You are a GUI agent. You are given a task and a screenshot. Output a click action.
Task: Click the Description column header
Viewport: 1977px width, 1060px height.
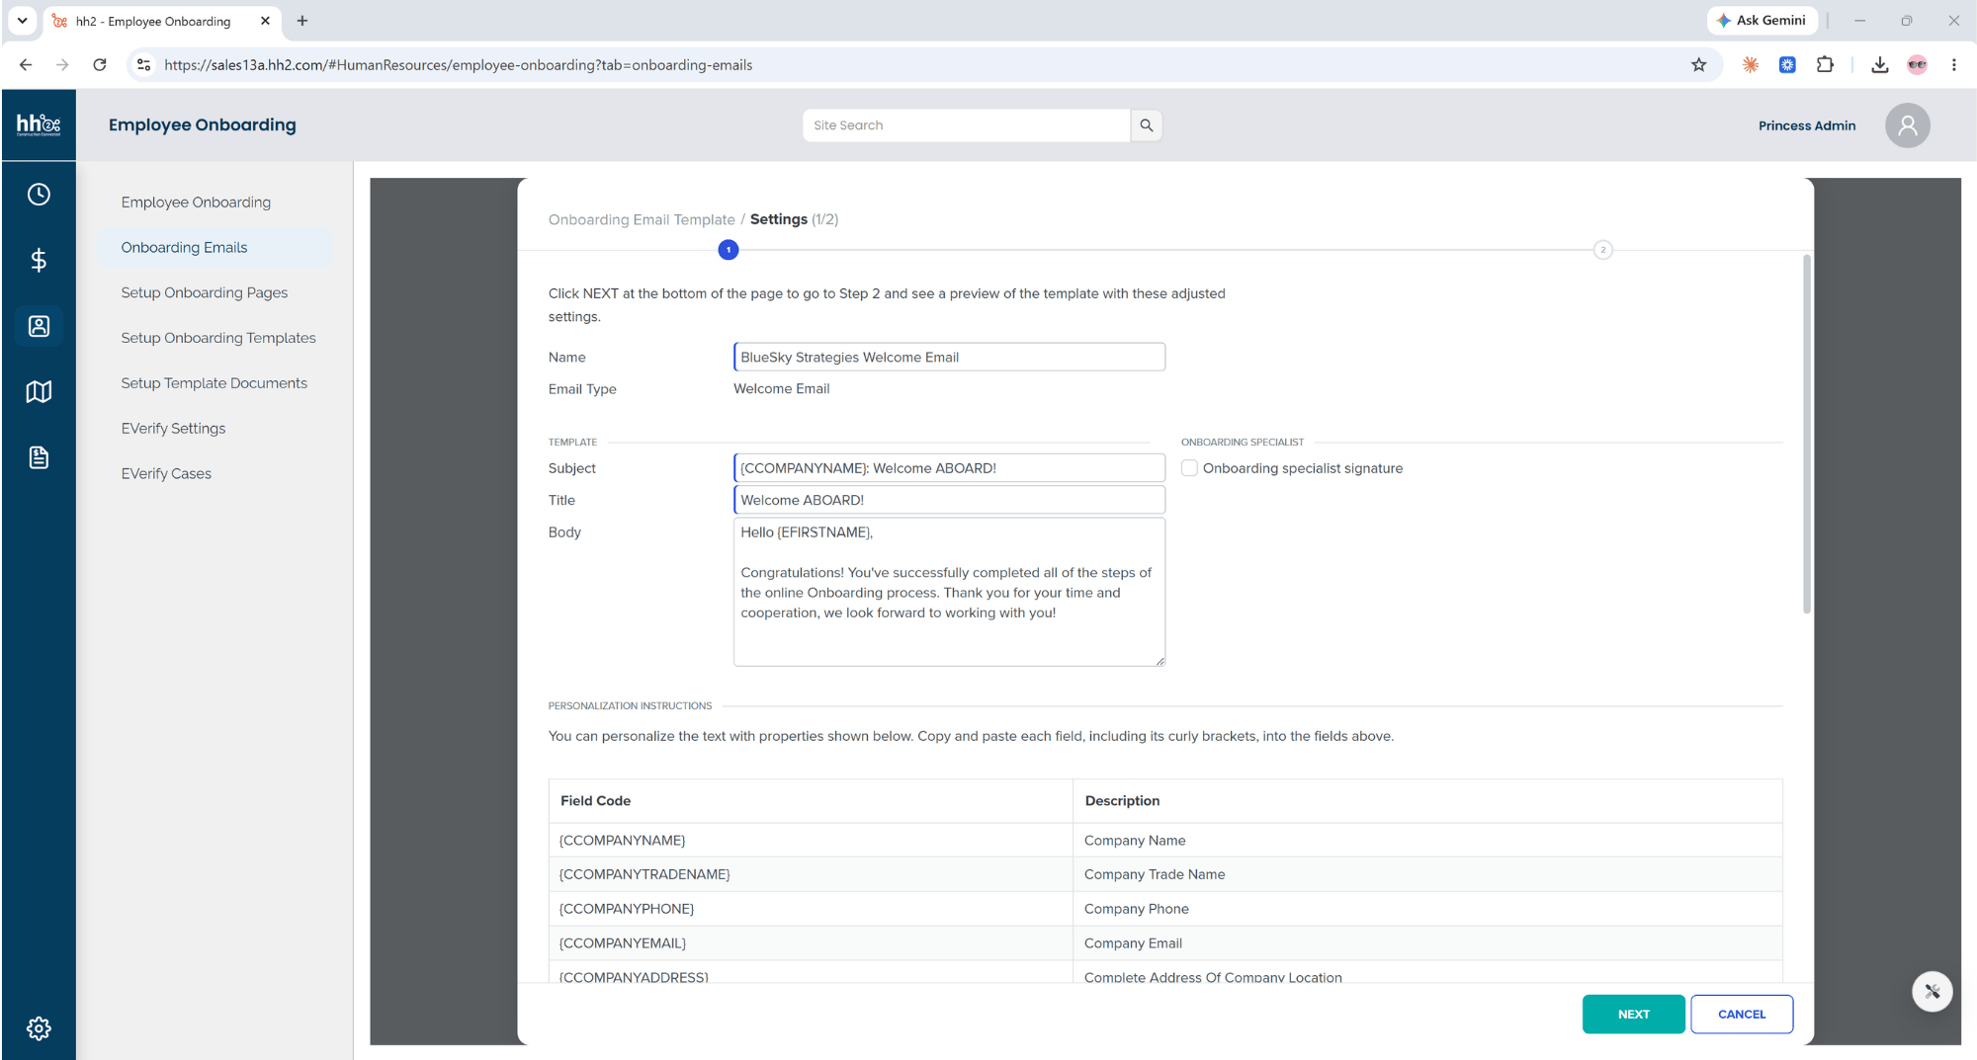coord(1427,801)
